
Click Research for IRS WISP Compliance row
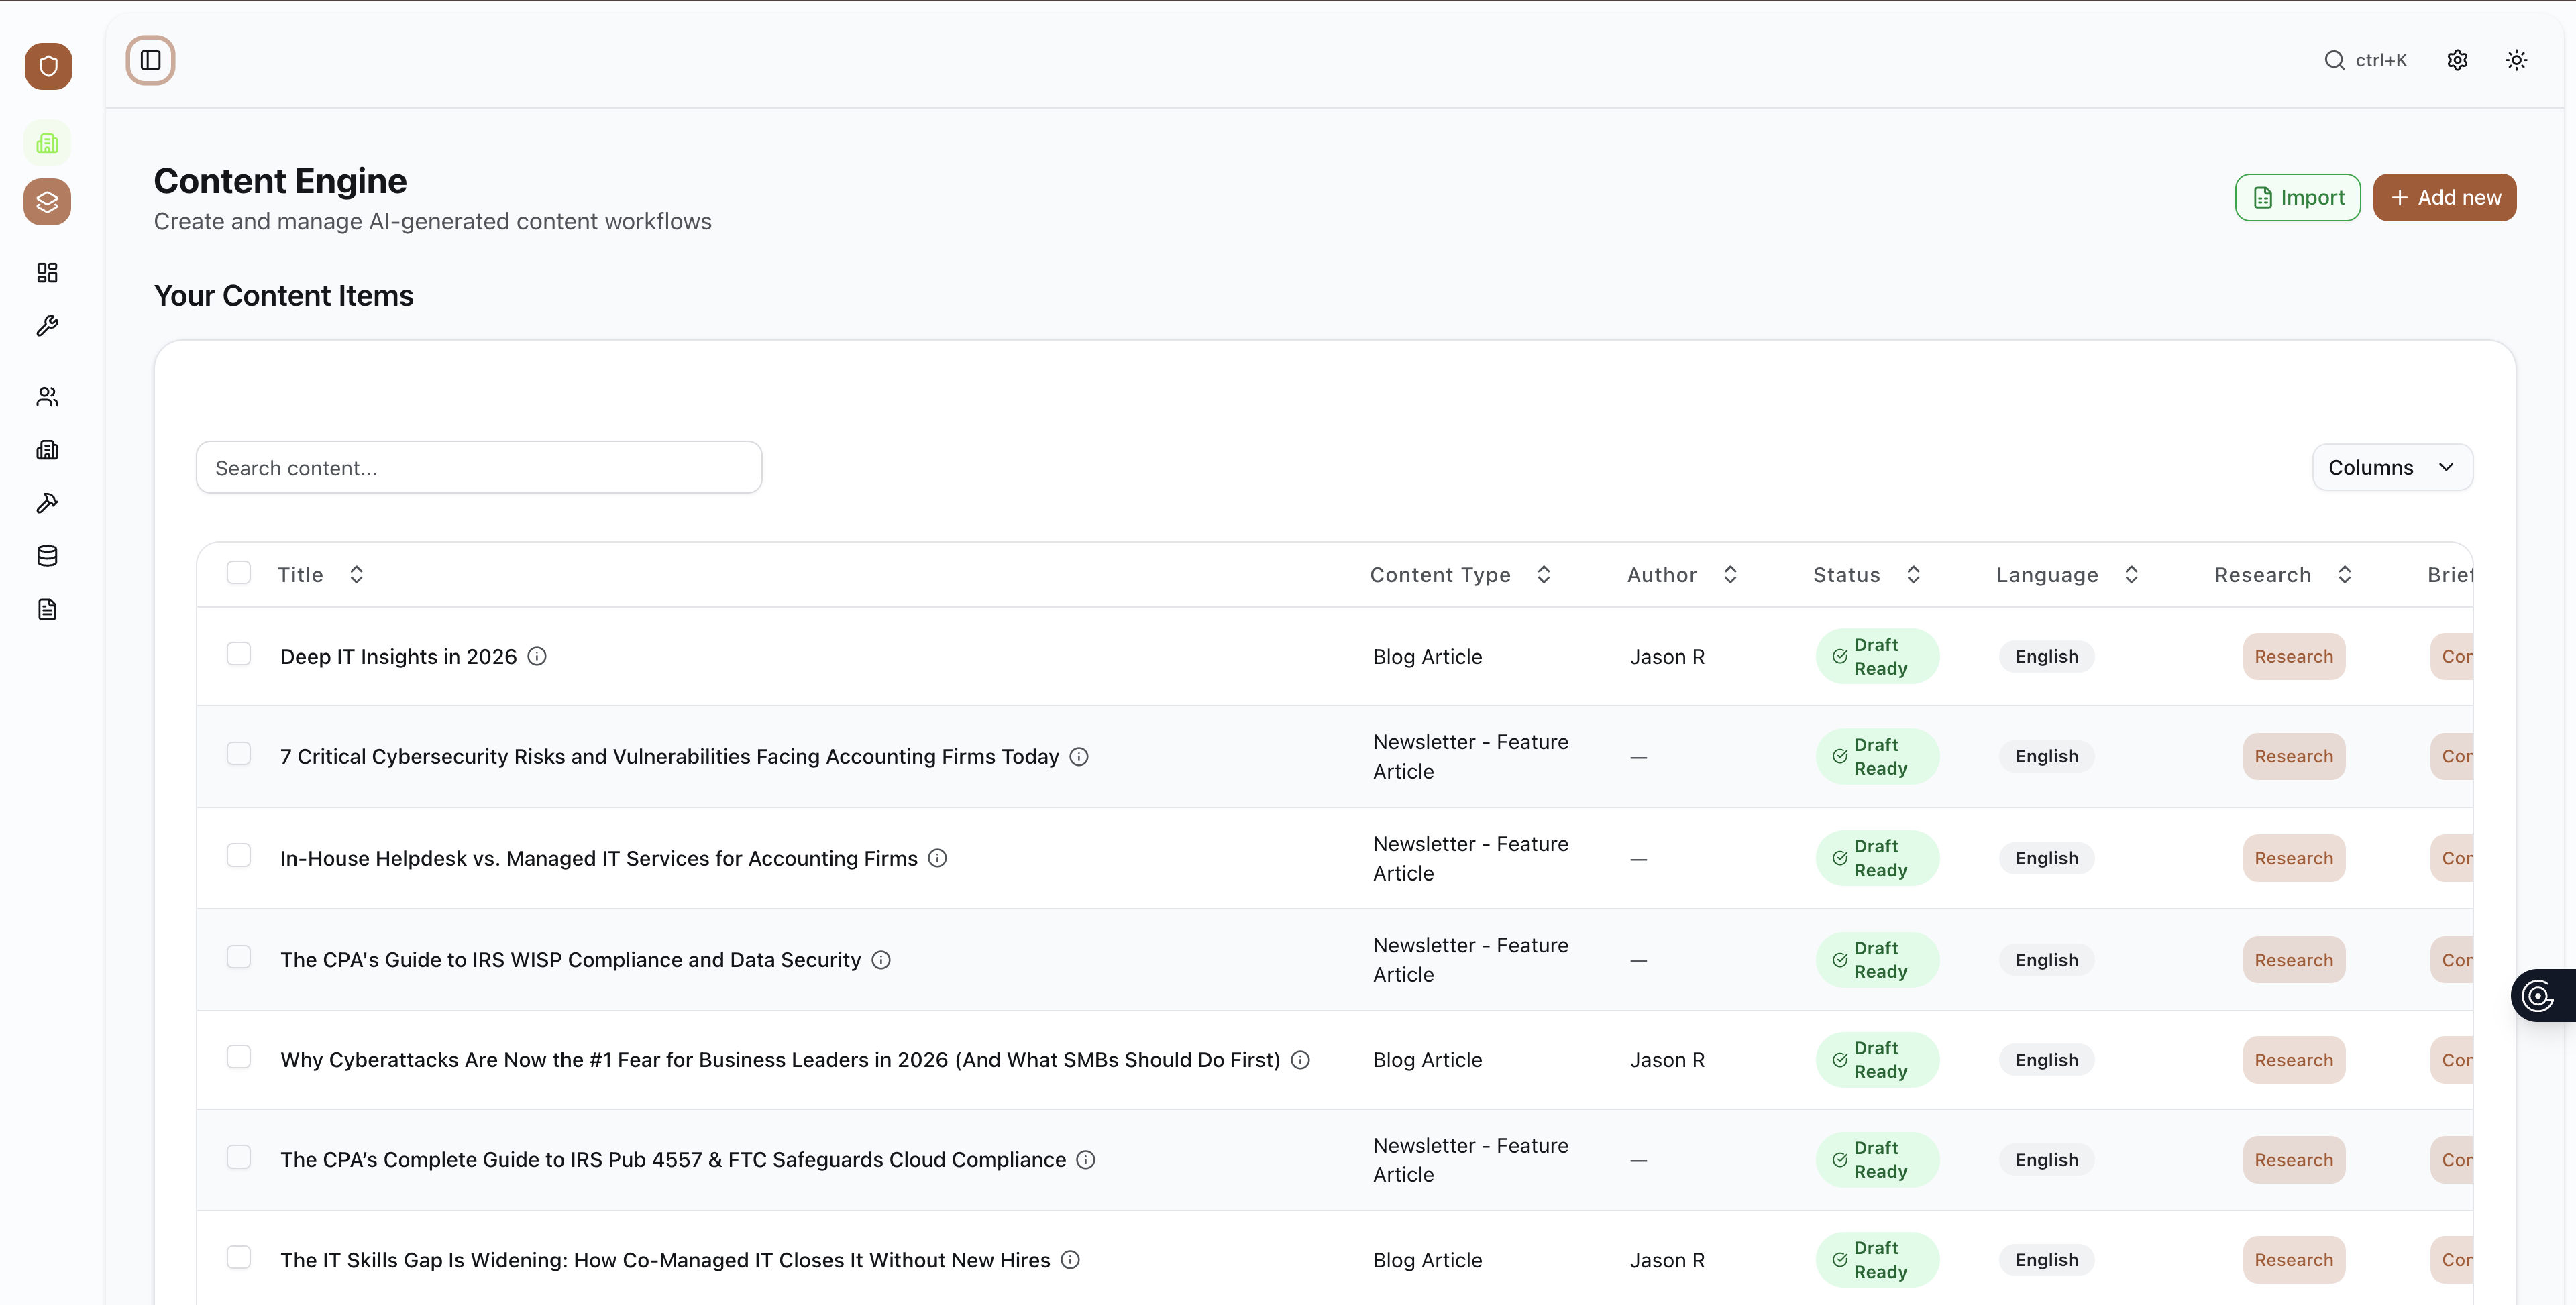[x=2293, y=960]
